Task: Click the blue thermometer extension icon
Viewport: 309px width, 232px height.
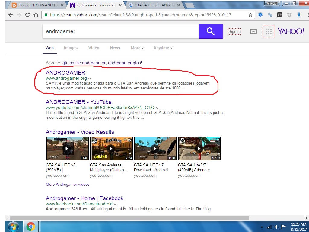Action: pos(299,15)
